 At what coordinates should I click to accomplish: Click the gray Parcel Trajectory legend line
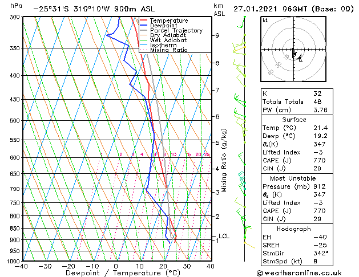coord(144,30)
